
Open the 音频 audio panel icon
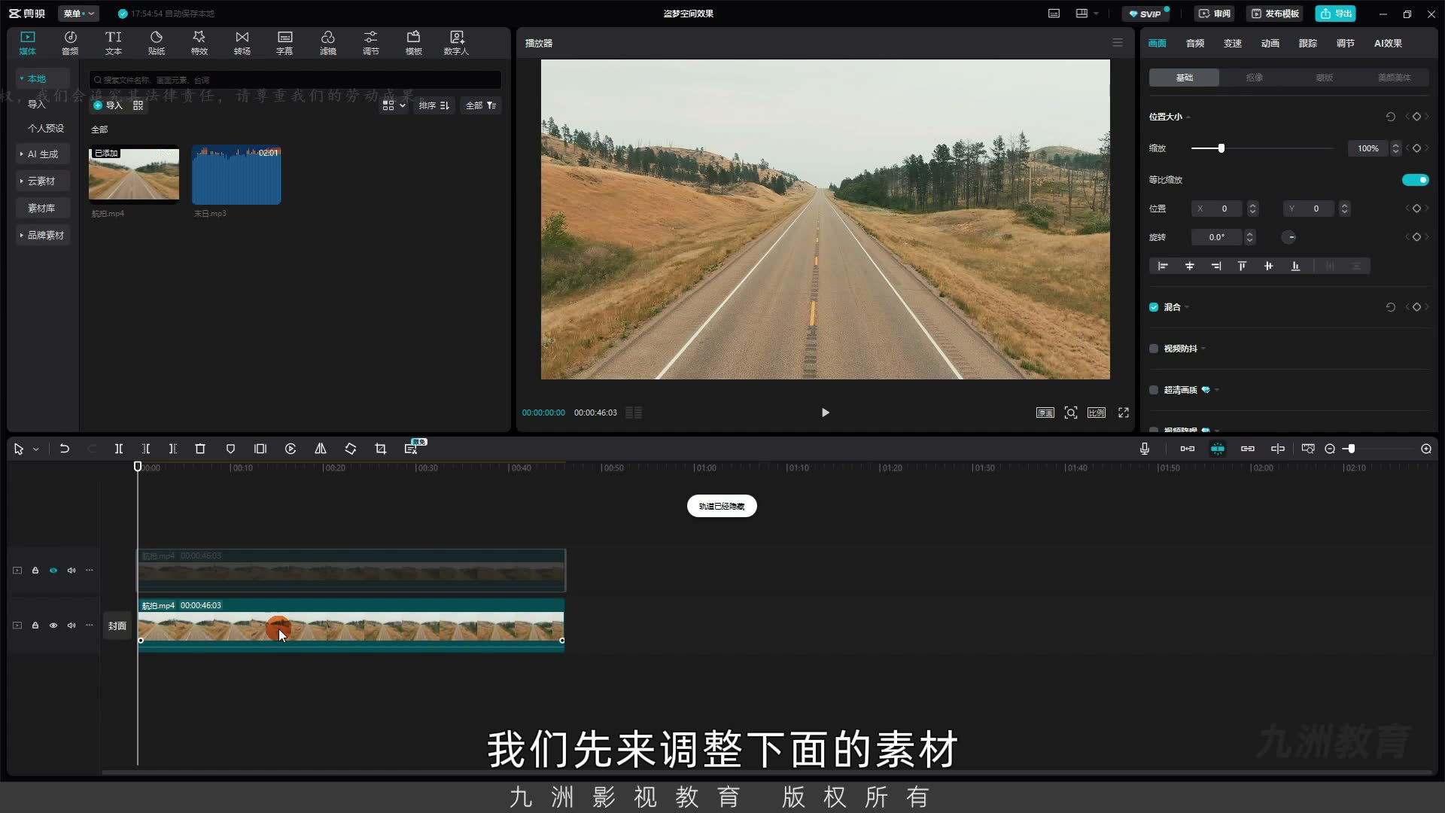(x=70, y=43)
